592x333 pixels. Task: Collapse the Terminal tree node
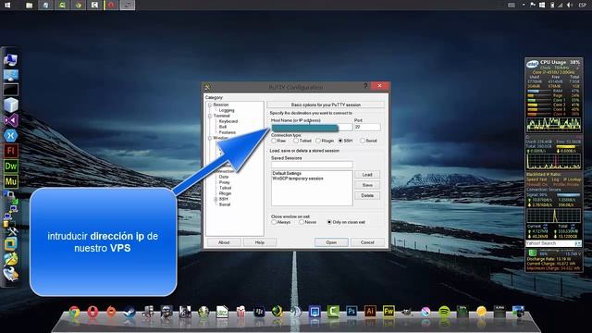pos(210,116)
